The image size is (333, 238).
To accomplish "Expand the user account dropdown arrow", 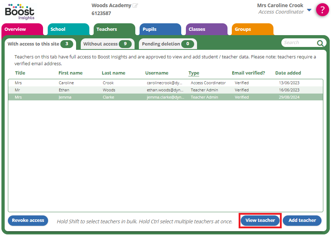I will (309, 10).
